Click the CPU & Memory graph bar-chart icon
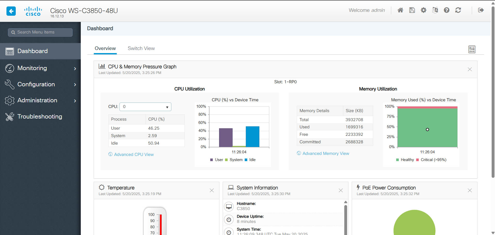Image resolution: width=495 pixels, height=235 pixels. (x=102, y=66)
